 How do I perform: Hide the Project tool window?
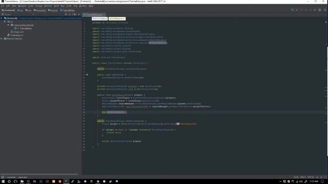tap(79, 15)
